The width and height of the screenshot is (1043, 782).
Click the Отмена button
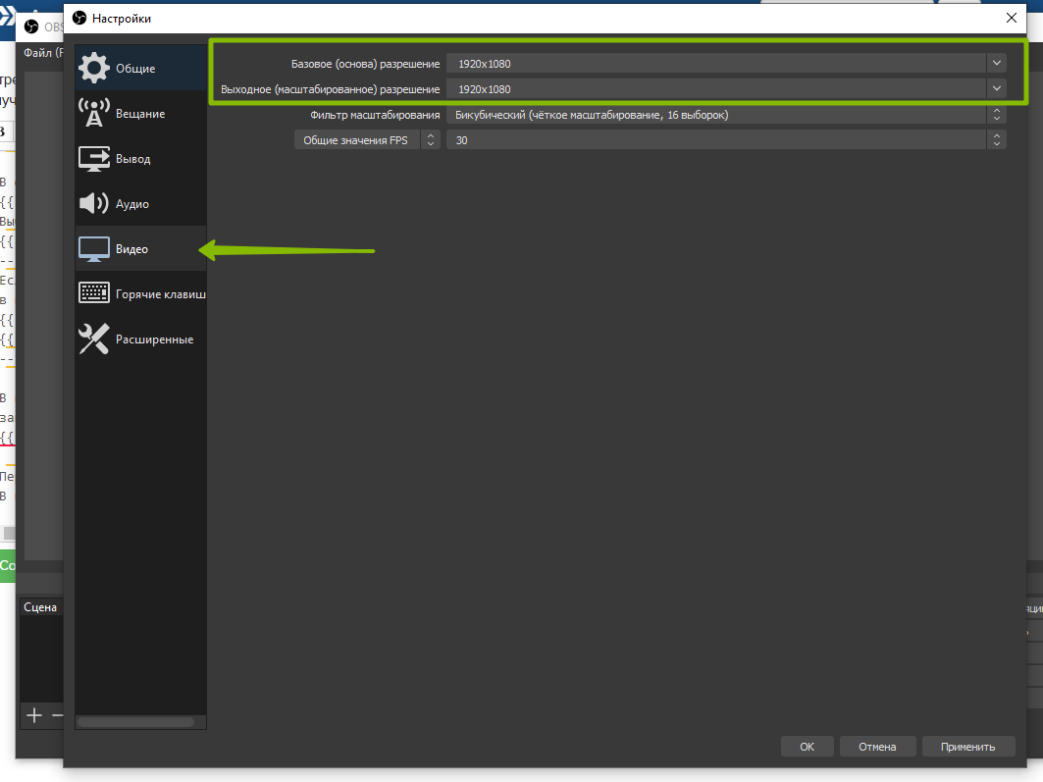pyautogui.click(x=877, y=747)
